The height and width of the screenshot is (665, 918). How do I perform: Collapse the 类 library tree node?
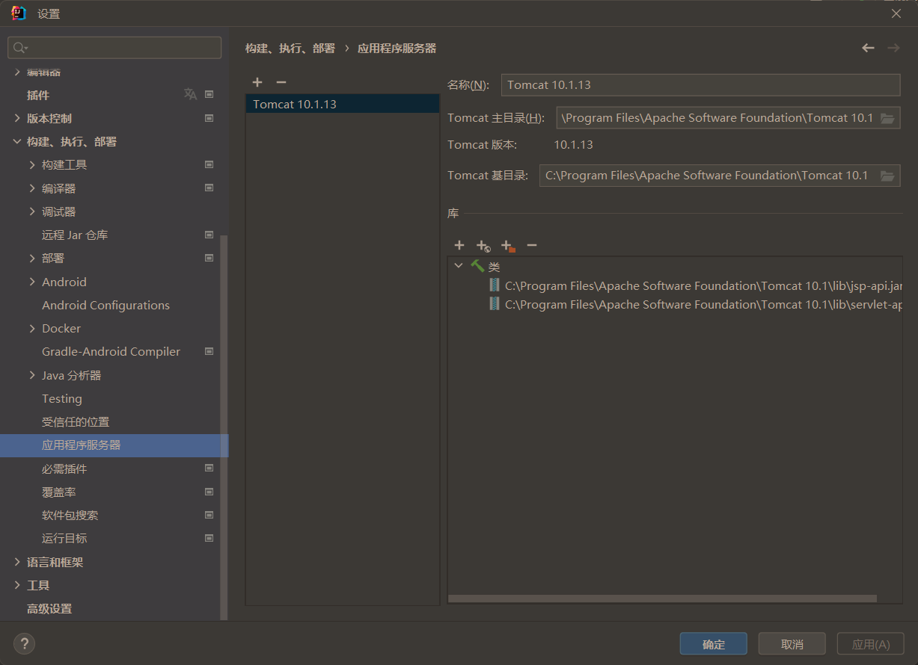coord(459,266)
